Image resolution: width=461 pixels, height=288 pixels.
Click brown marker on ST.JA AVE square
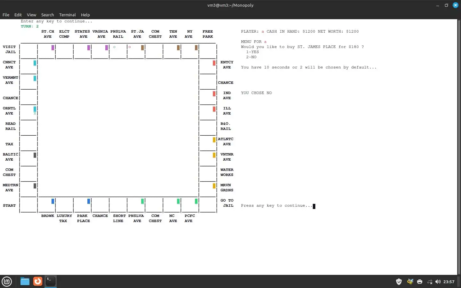[x=142, y=48]
